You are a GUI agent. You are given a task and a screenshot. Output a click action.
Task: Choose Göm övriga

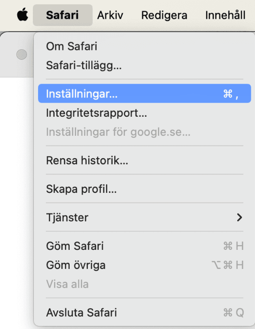click(x=145, y=265)
